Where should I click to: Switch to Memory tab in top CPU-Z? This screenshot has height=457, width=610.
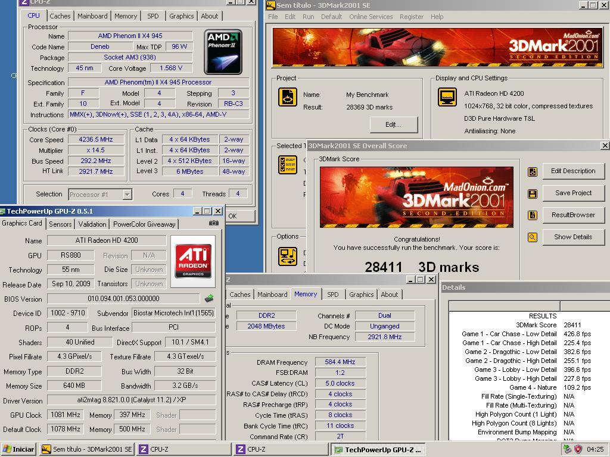126,16
